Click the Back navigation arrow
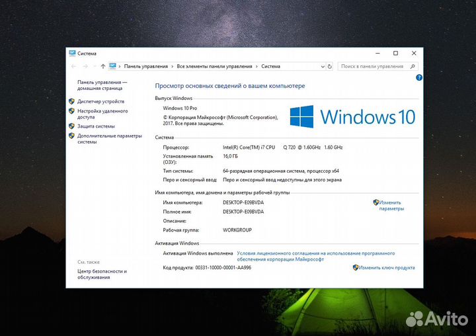 74,66
